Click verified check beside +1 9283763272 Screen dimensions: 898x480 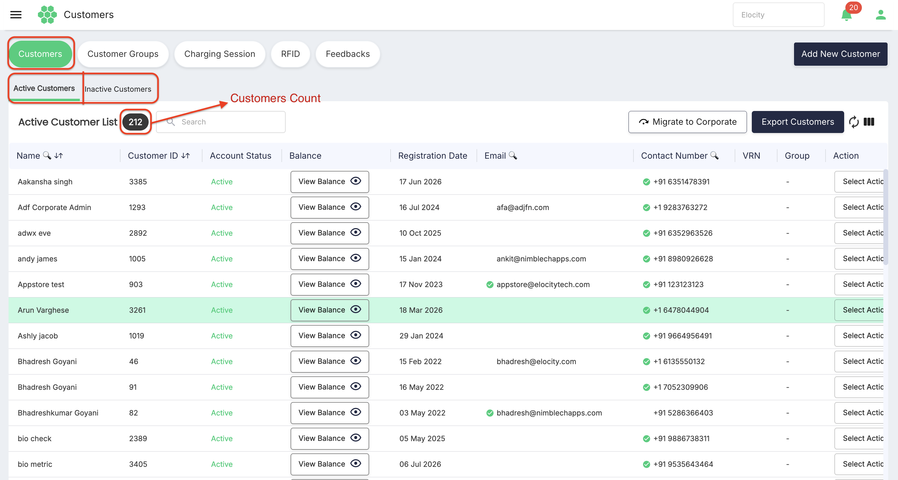coord(646,207)
